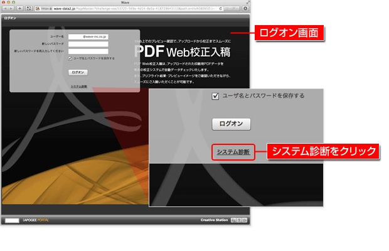Open the システム診断 link in the login form
Viewport: 389px width, 251px height.
pos(78,86)
